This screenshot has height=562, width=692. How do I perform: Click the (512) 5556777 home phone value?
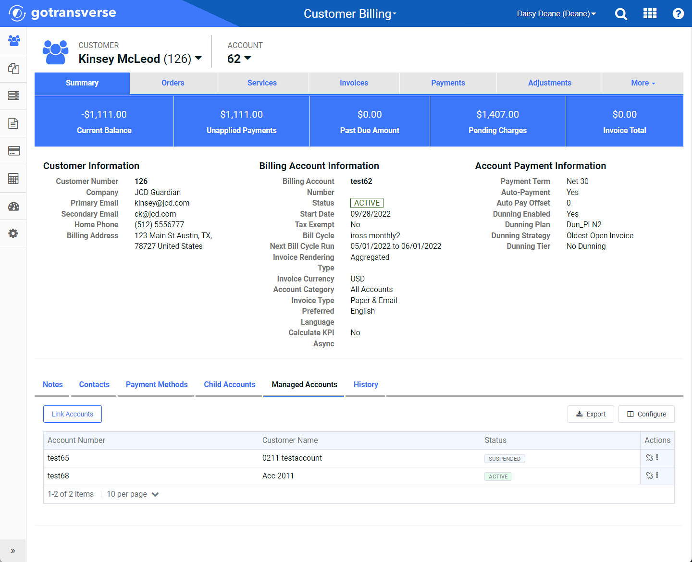[x=159, y=225]
